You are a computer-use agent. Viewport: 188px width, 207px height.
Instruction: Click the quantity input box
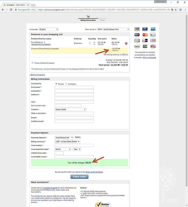(x=91, y=43)
